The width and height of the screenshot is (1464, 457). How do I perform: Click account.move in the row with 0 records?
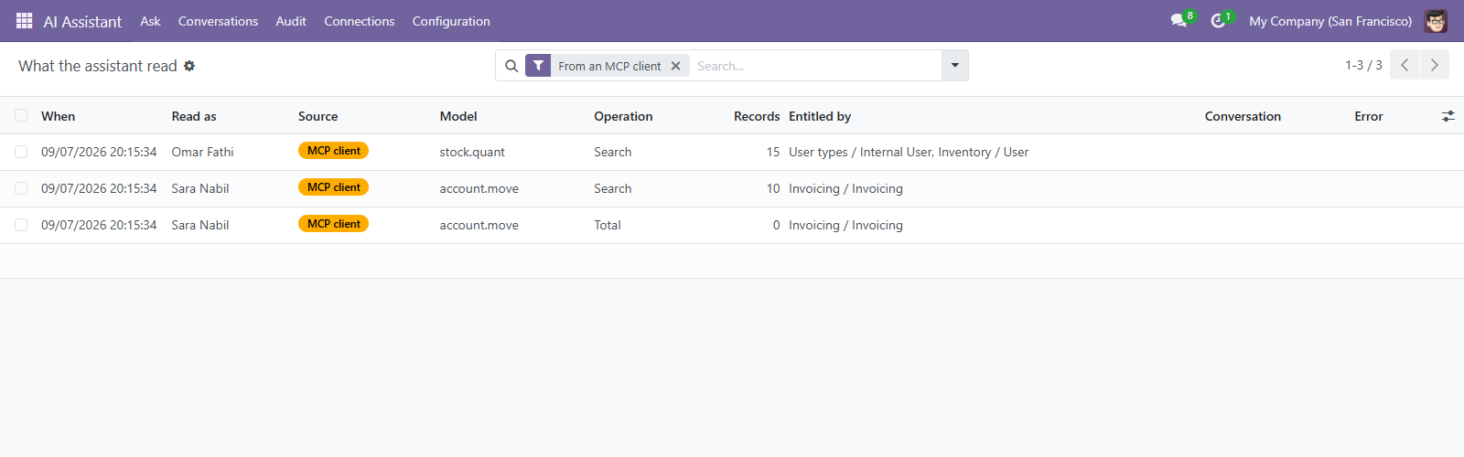point(479,225)
